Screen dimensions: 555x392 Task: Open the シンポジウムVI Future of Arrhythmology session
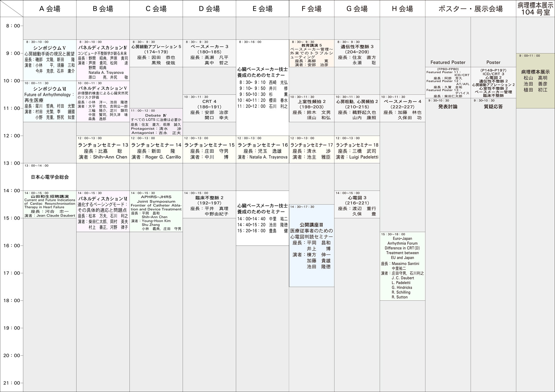point(50,101)
